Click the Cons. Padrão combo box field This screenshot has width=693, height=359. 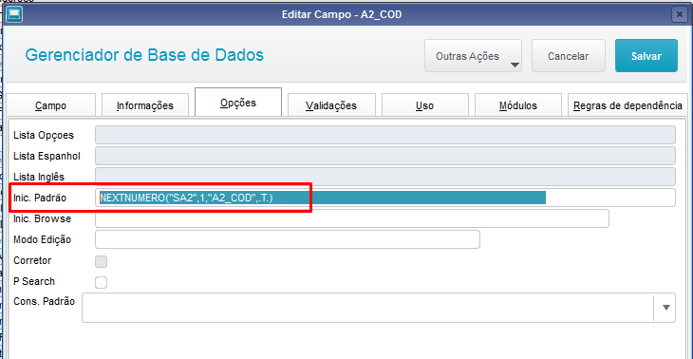click(379, 308)
